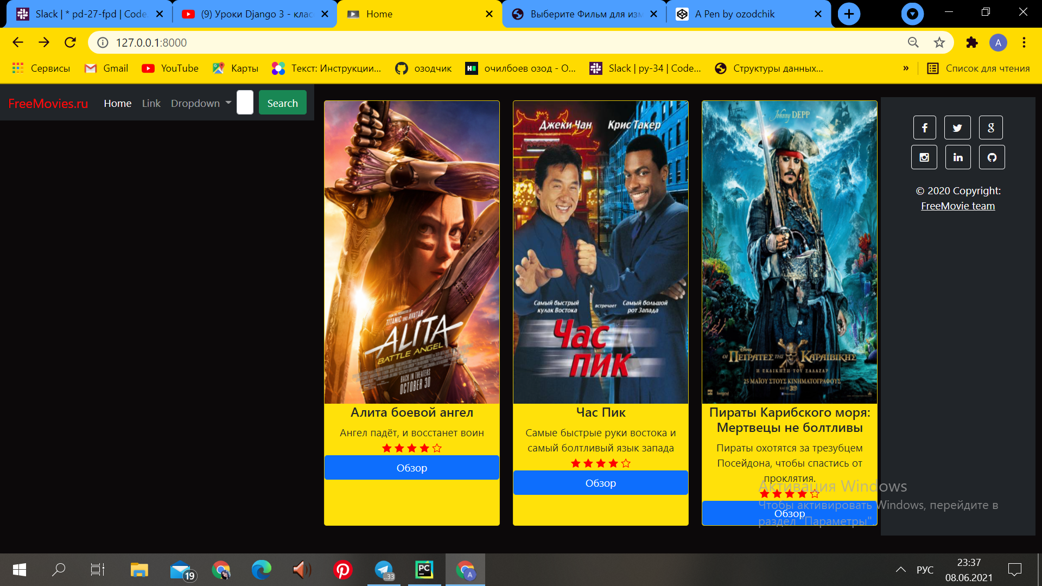This screenshot has width=1042, height=586.
Task: Expand the Dropdown nav menu
Action: tap(201, 103)
